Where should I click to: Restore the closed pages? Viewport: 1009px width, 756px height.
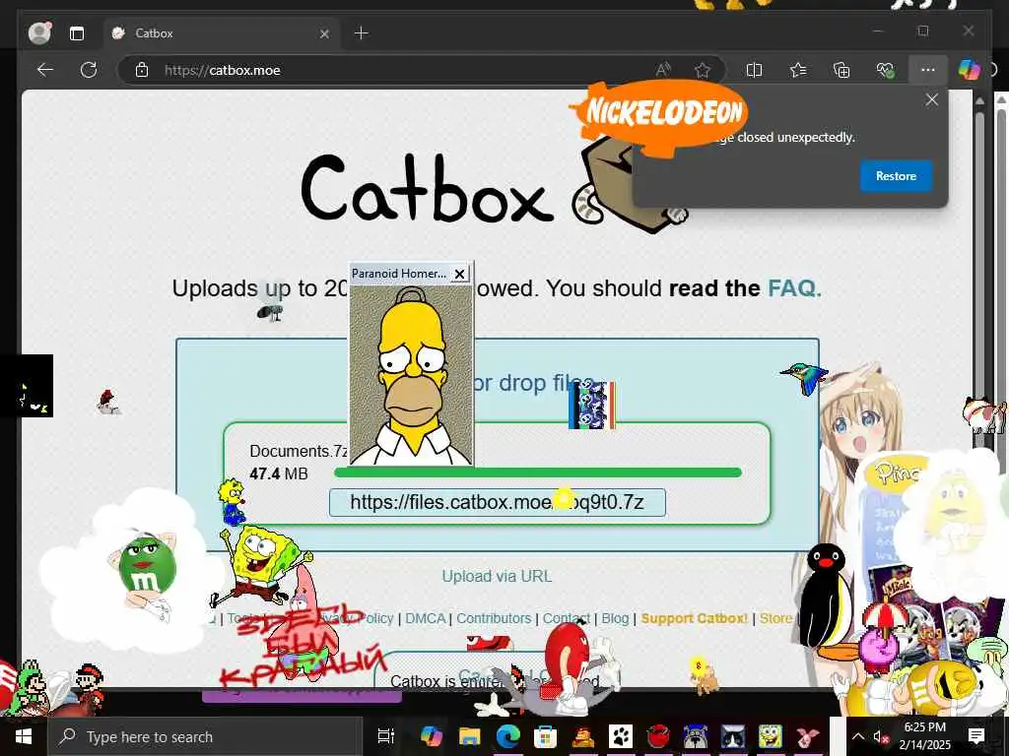[896, 176]
